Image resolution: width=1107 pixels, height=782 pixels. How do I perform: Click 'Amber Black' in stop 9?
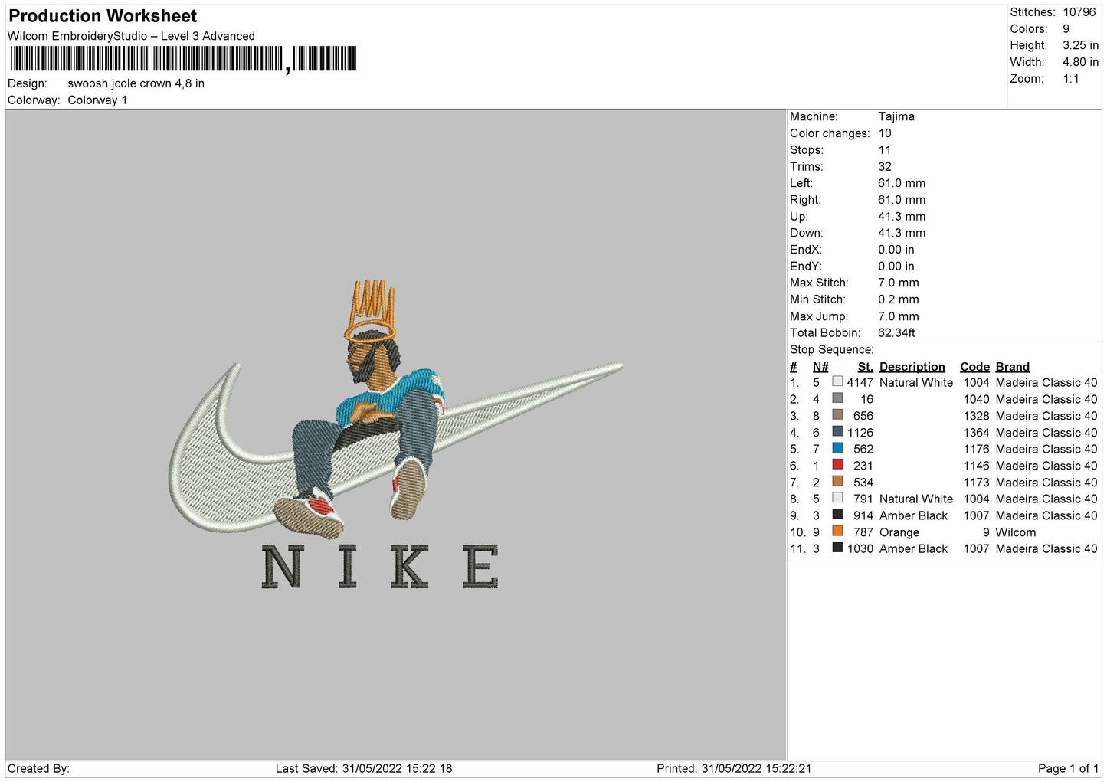[914, 515]
